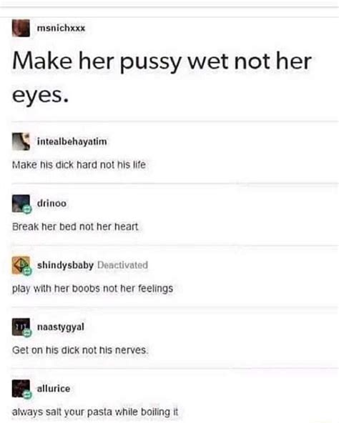Open the intealbehayatim blog link
The height and width of the screenshot is (423, 339).
[72, 141]
